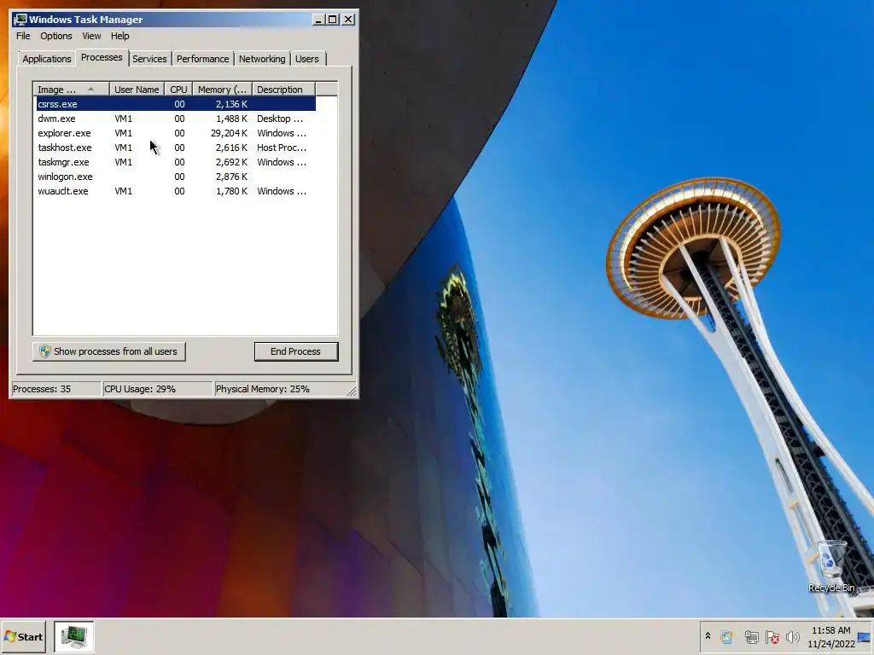874x655 pixels.
Task: Click Task Manager taskbar icon
Action: (74, 636)
